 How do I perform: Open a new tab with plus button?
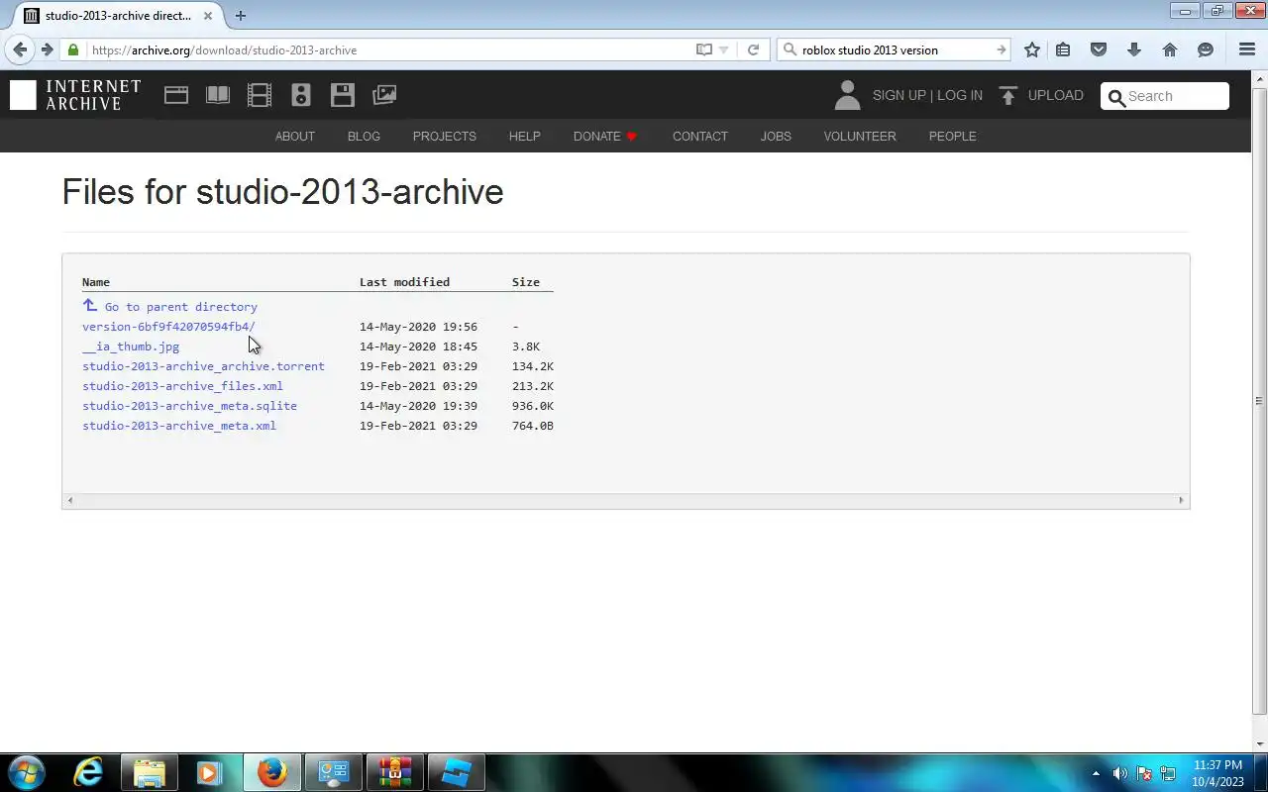click(x=240, y=16)
